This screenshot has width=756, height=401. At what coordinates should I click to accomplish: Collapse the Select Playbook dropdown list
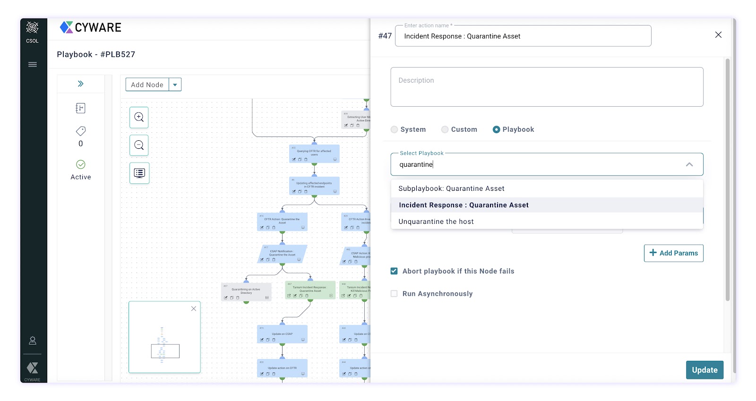click(x=689, y=164)
